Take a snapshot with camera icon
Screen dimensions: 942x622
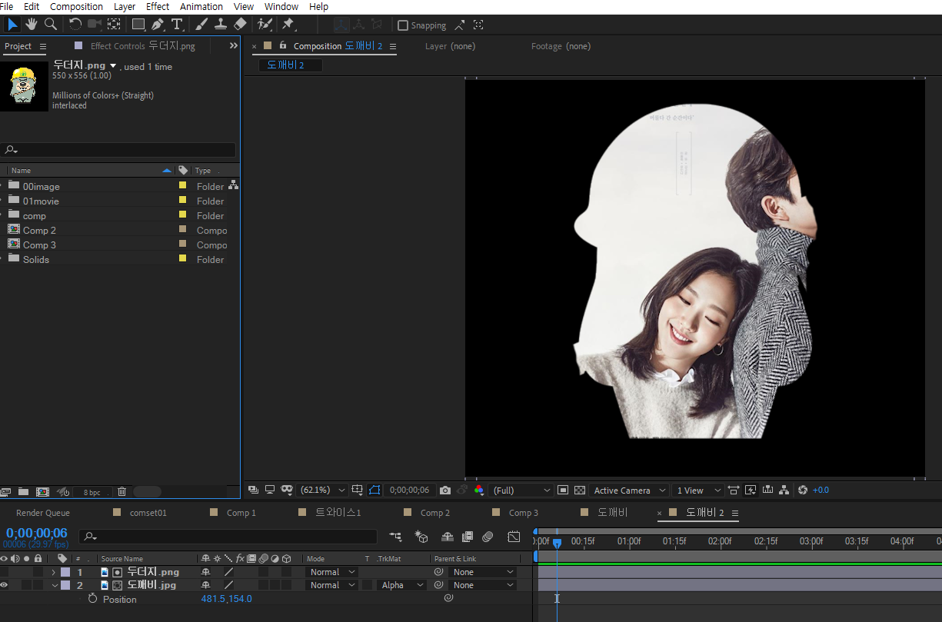click(445, 490)
